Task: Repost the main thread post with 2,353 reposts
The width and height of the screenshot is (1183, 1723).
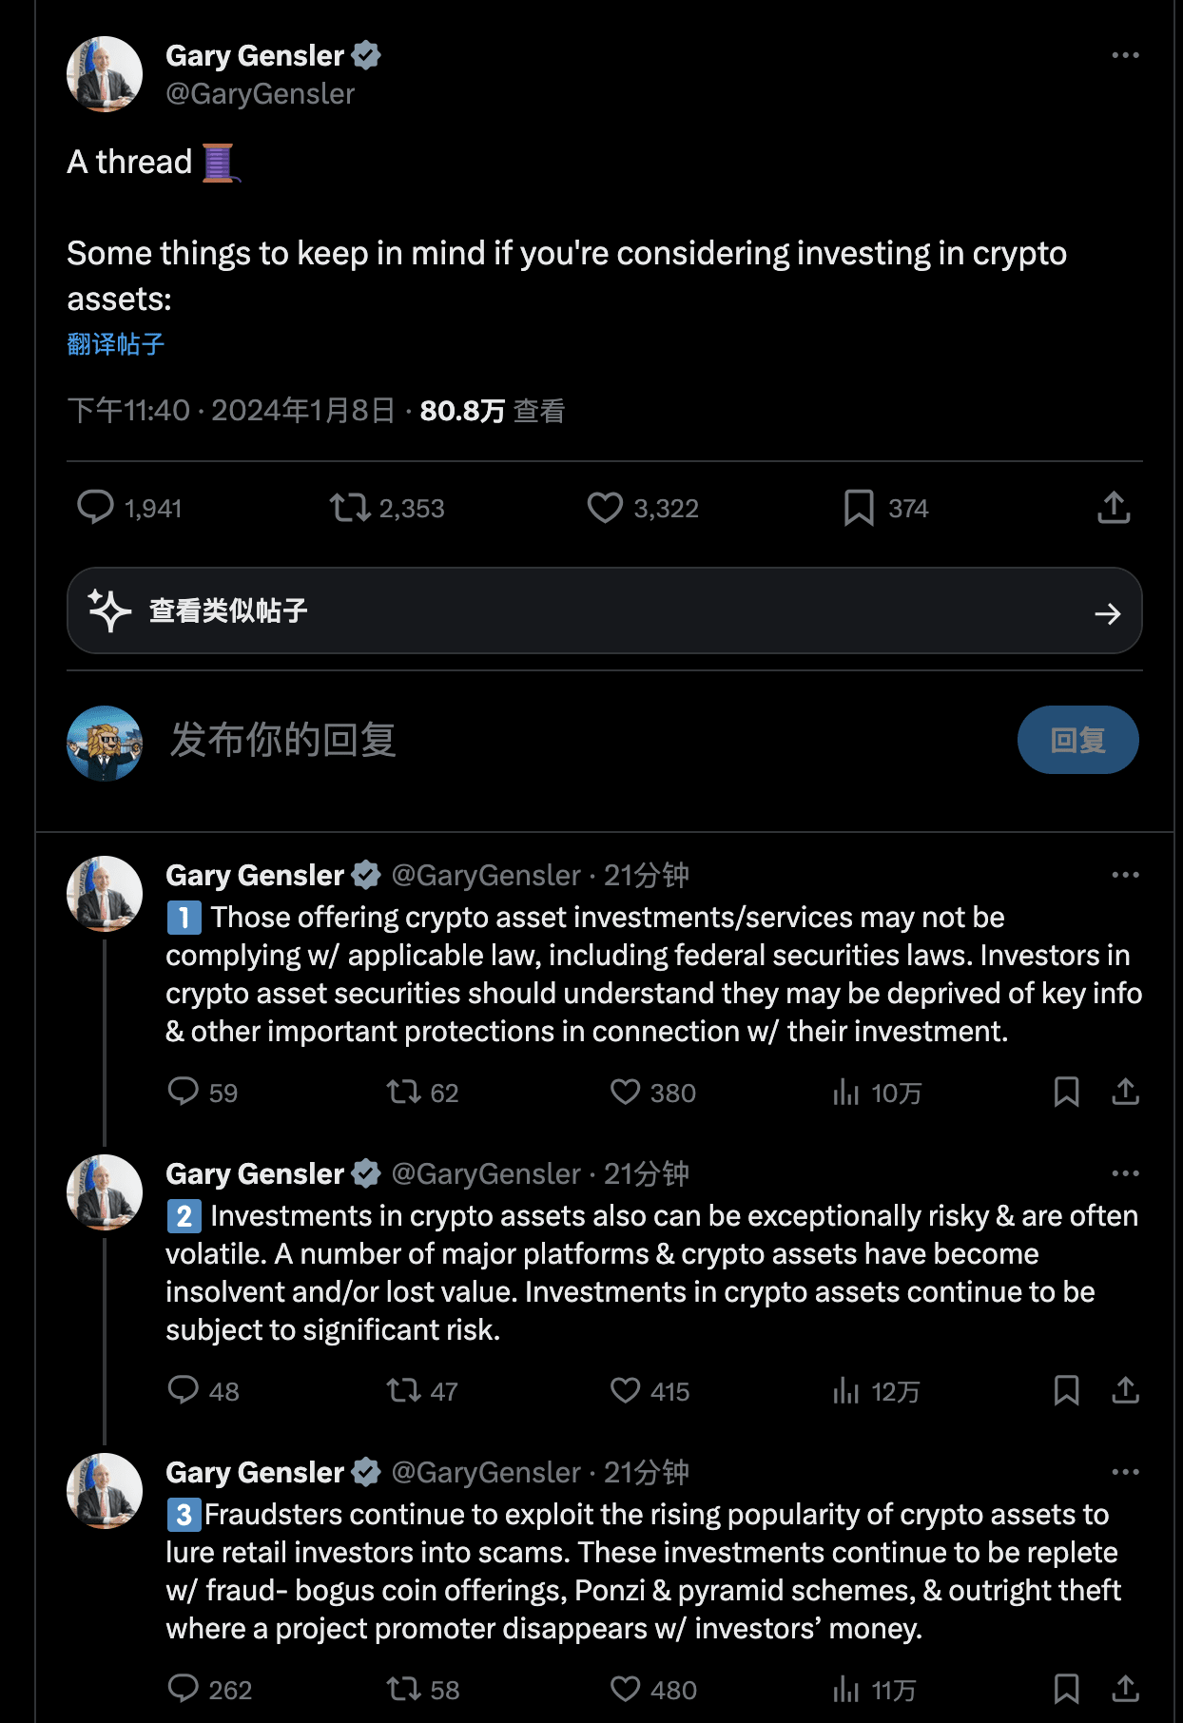Action: (x=387, y=508)
